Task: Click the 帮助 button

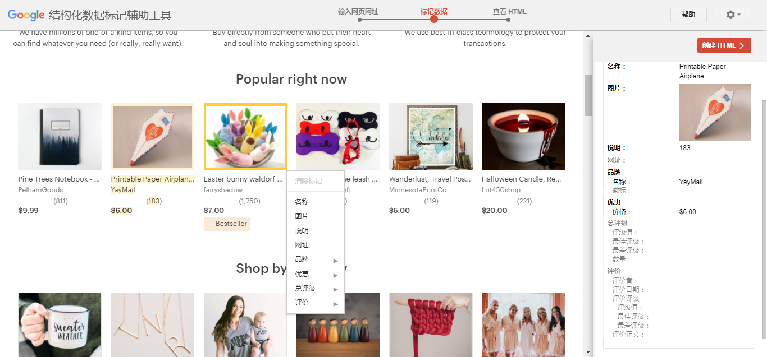Action: (688, 15)
